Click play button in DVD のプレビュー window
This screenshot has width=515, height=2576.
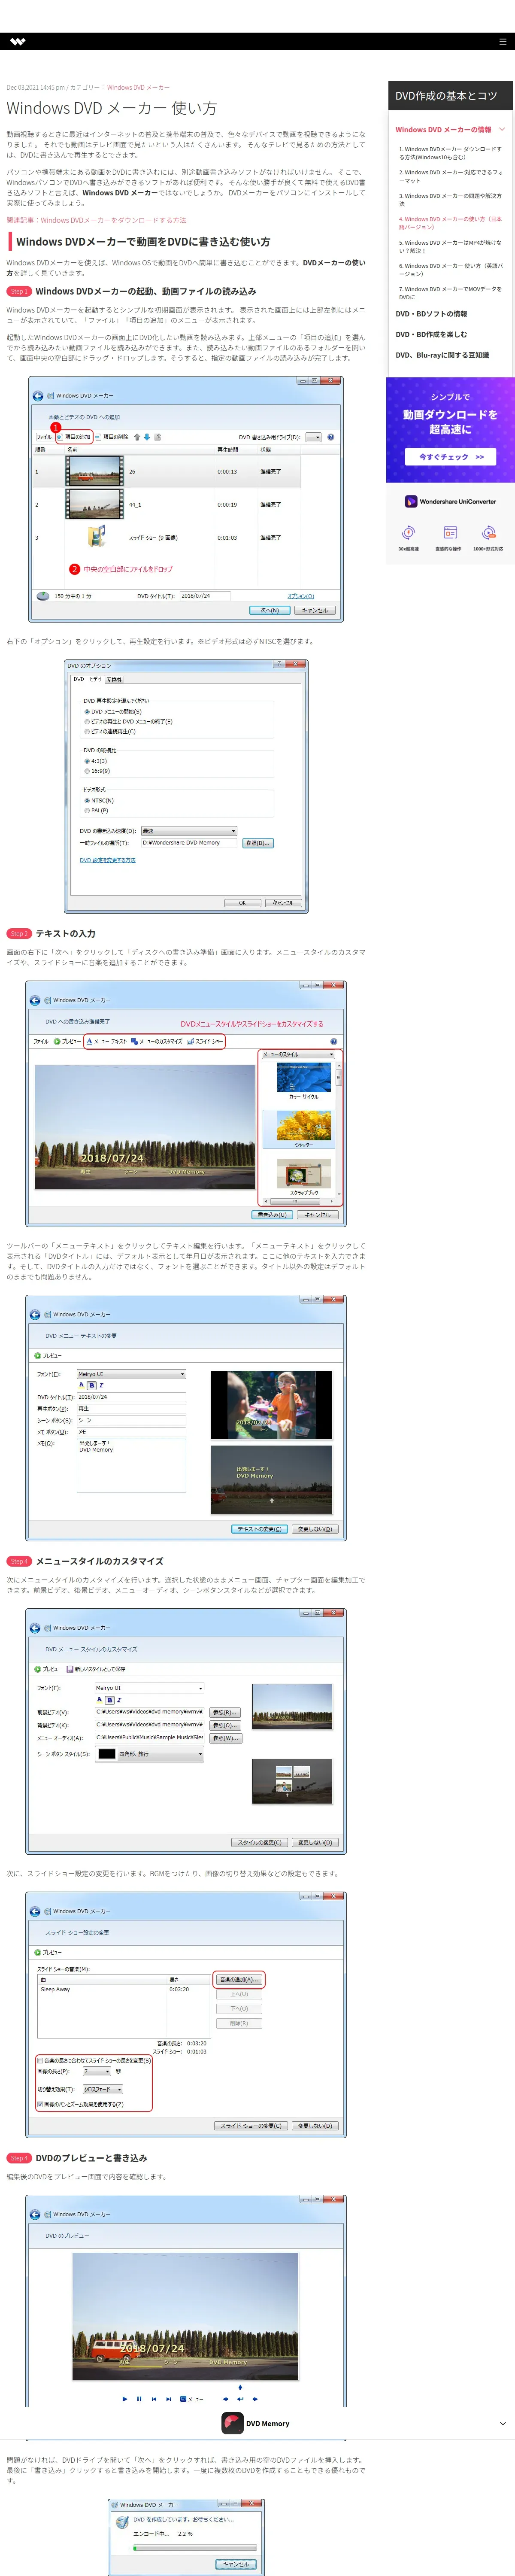coord(125,2399)
